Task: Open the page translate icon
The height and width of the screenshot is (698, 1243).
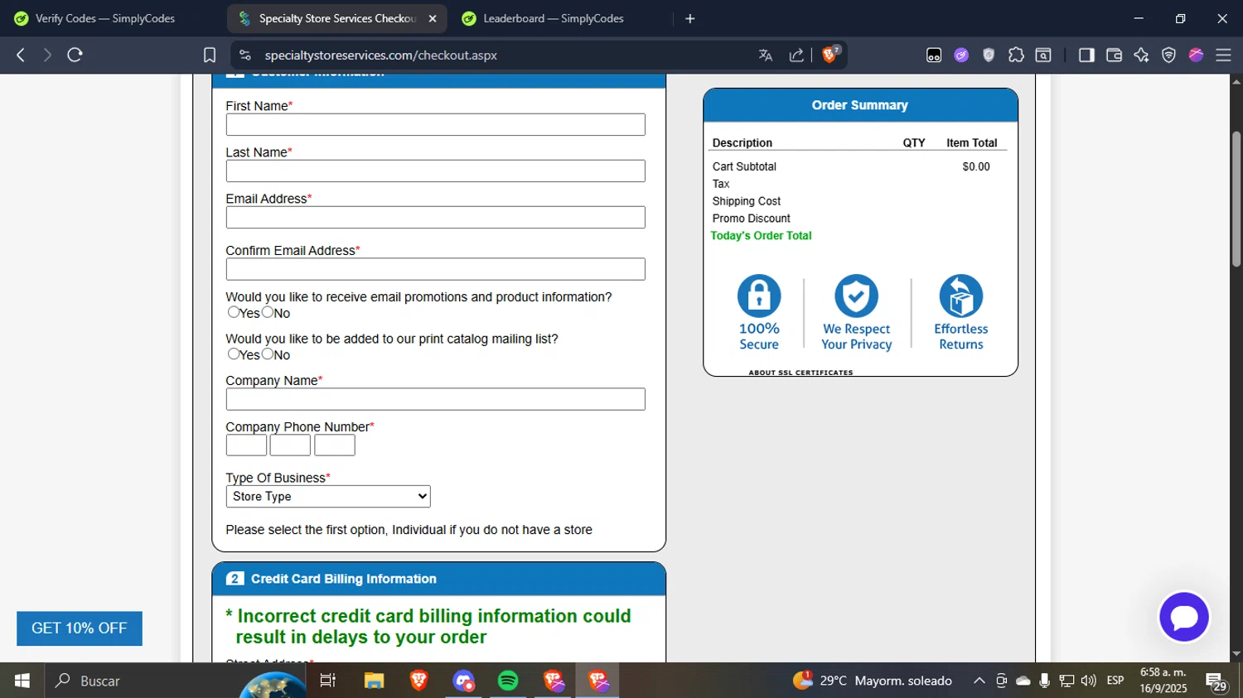Action: (765, 55)
